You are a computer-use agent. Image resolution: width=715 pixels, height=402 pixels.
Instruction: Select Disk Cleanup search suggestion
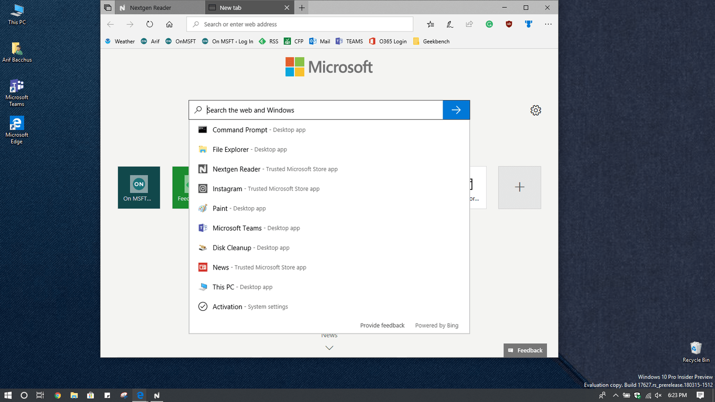[x=329, y=248]
